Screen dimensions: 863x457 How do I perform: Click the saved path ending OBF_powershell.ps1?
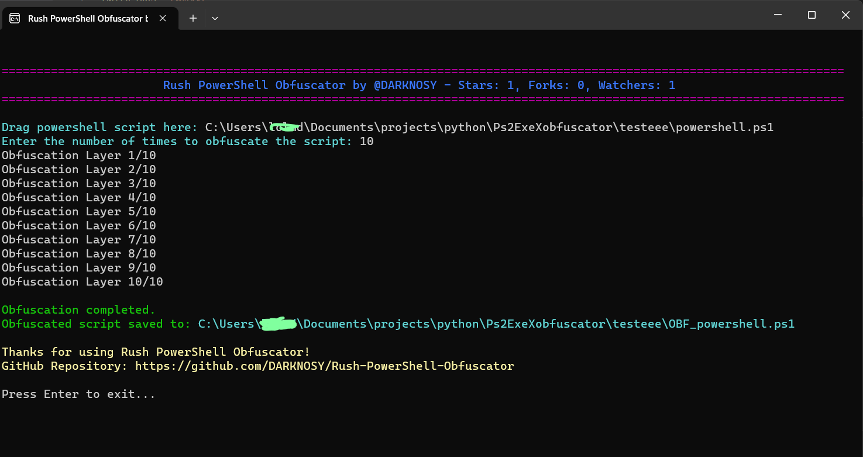click(496, 324)
